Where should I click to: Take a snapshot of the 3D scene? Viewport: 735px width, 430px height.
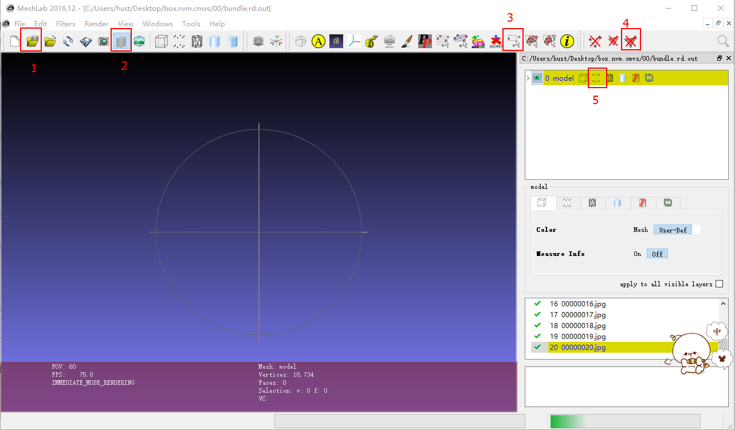(x=103, y=41)
